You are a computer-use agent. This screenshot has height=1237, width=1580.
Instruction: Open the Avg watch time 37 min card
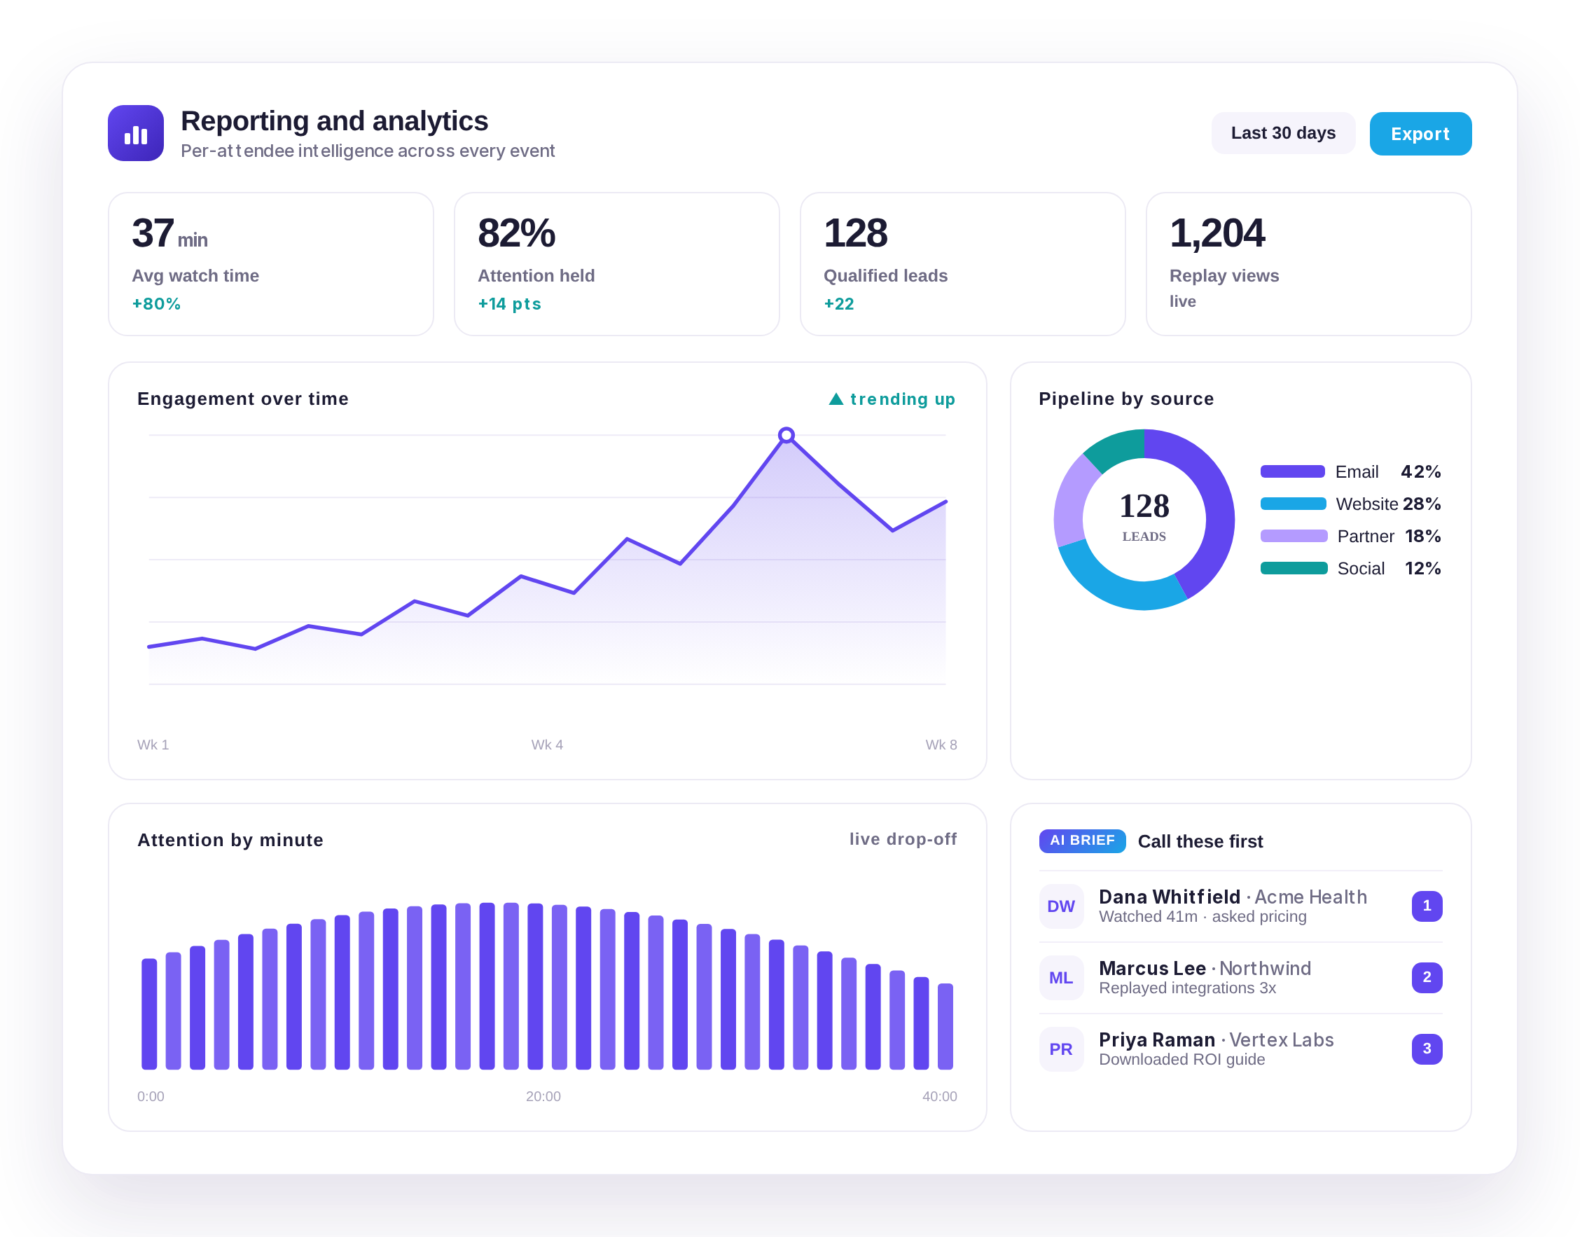coord(271,263)
